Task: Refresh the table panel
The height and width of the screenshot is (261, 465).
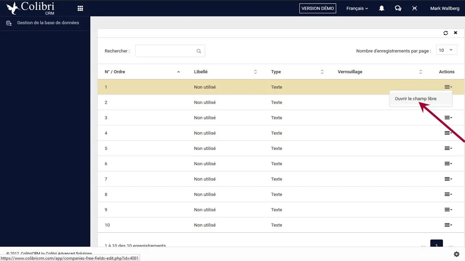Action: pos(446,33)
